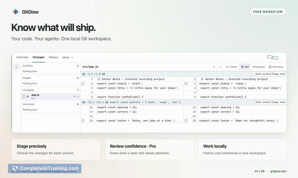Viewport: 298px width, 178px height.
Task: Click the Unstaged section header
Action: tap(51, 90)
